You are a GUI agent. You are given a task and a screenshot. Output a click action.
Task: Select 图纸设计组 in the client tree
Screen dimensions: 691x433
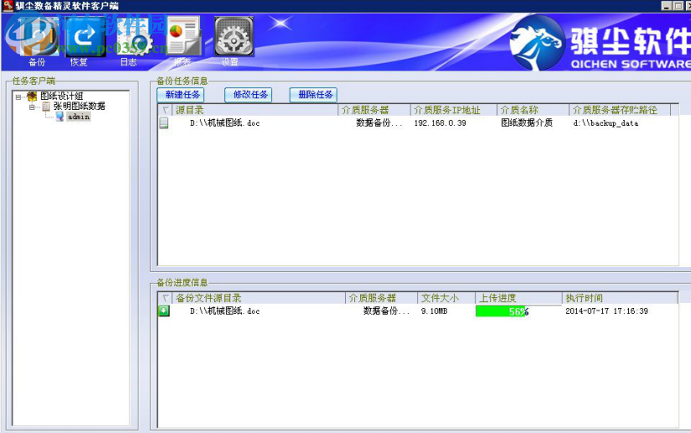[61, 96]
